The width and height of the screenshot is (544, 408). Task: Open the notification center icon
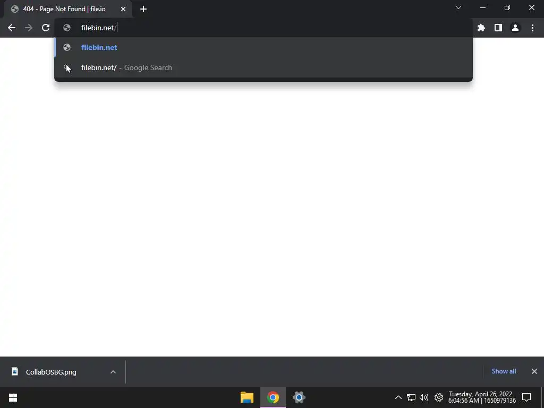(526, 397)
